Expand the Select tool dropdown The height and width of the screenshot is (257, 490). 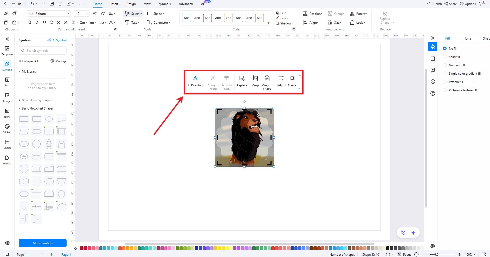(141, 14)
